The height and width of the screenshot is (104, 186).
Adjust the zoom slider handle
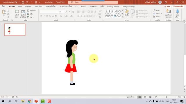(x=166, y=97)
